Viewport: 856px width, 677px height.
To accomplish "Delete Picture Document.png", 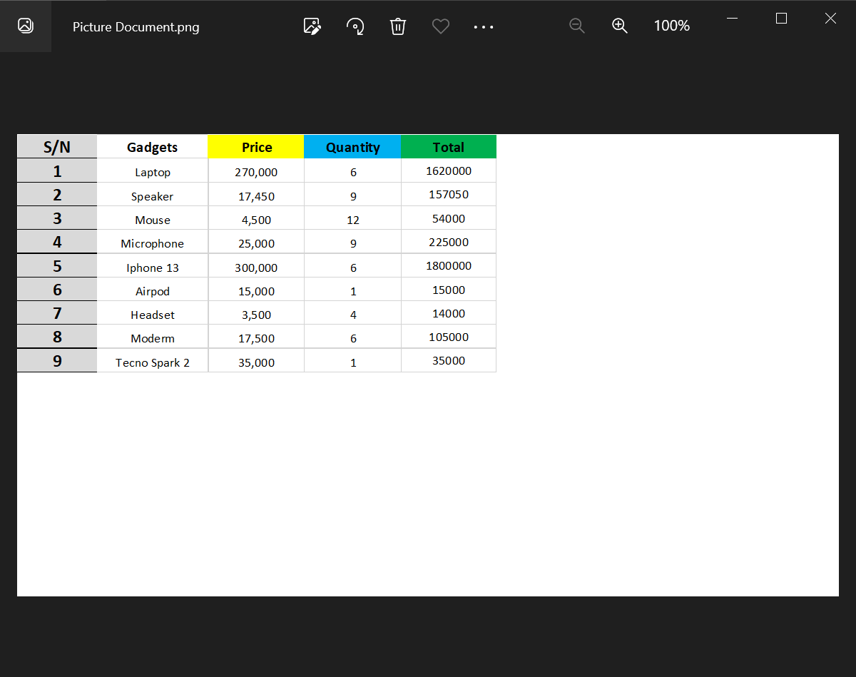I will click(397, 26).
